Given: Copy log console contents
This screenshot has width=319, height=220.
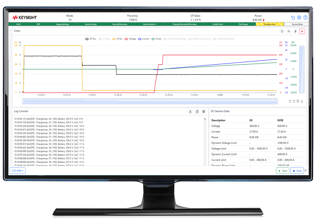Looking at the screenshot, I should point(197,112).
